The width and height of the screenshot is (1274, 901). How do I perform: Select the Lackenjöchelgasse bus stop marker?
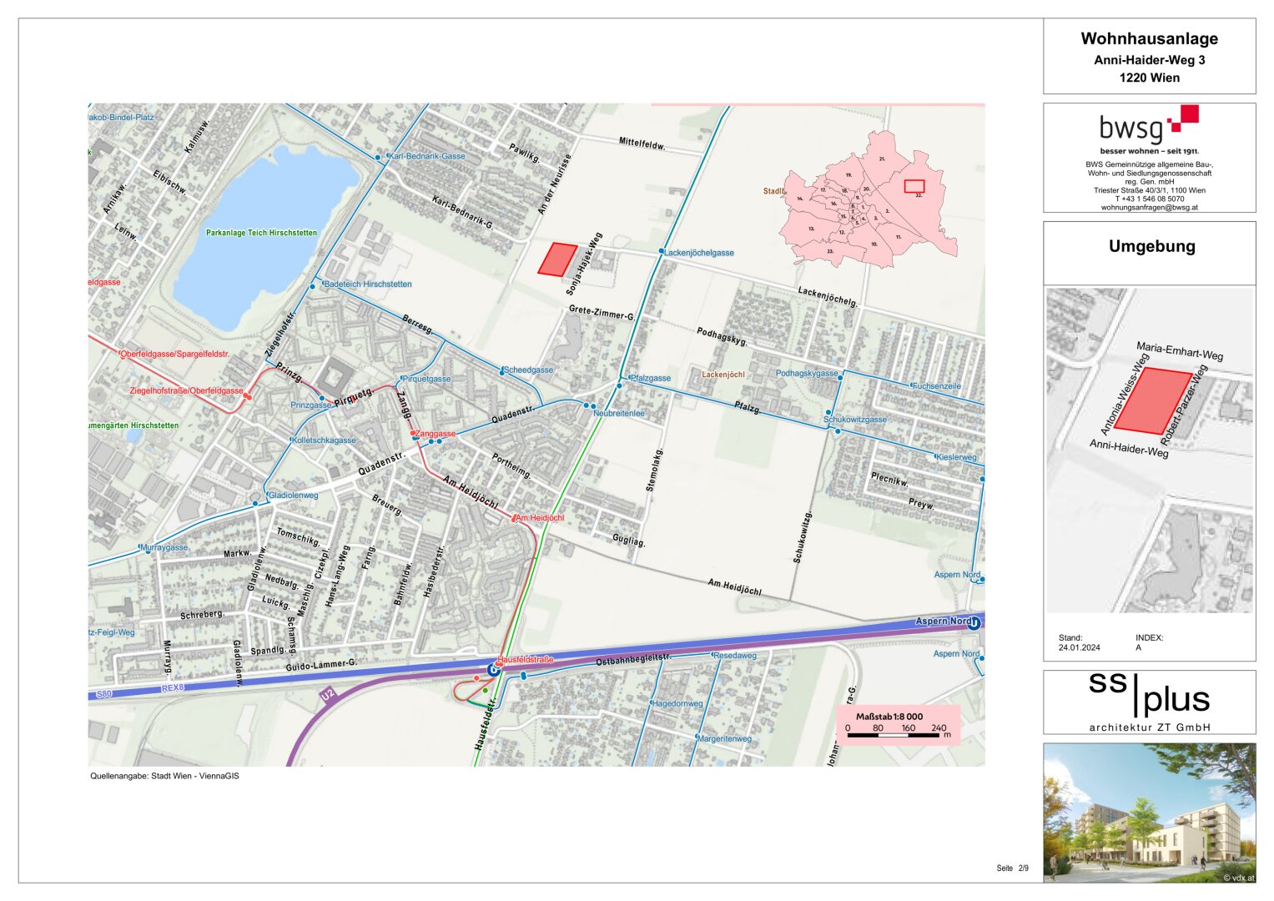(x=661, y=251)
